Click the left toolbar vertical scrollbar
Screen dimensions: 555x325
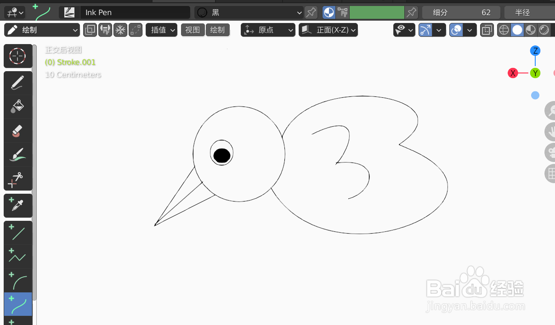(x=34, y=172)
